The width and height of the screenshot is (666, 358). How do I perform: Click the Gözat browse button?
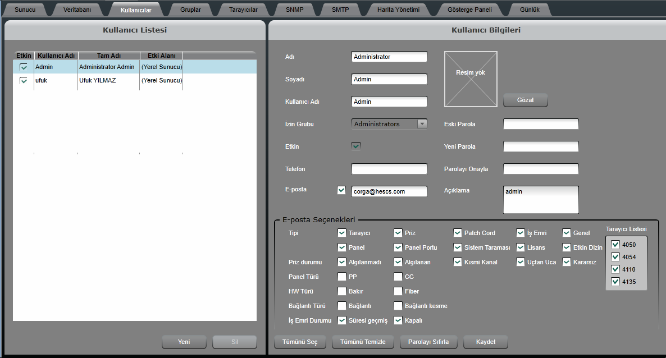pos(524,100)
